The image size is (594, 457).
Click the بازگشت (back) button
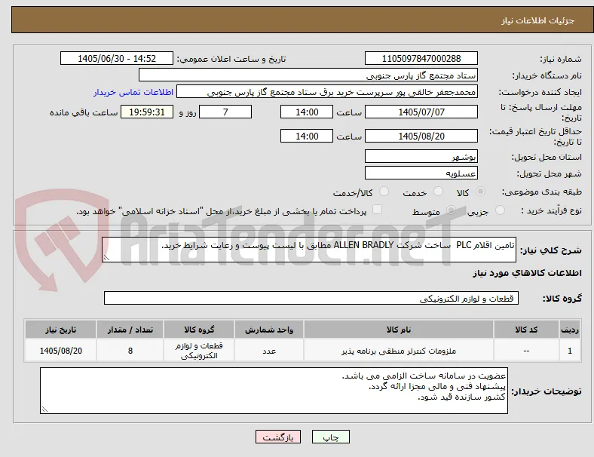pos(278,437)
